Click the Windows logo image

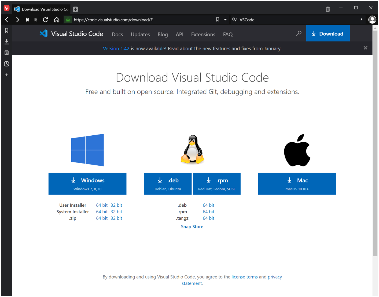[x=87, y=150]
